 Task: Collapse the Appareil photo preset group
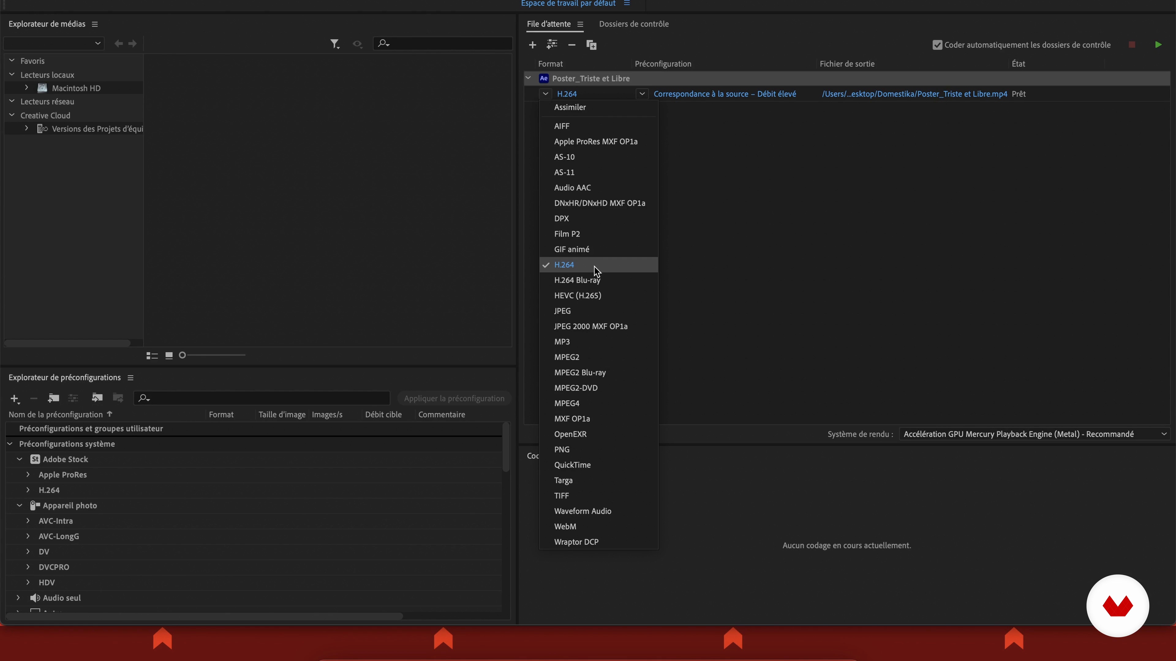coord(20,506)
